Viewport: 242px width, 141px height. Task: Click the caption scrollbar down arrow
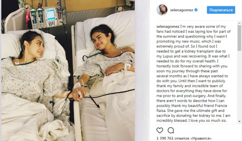pyautogui.click(x=239, y=121)
